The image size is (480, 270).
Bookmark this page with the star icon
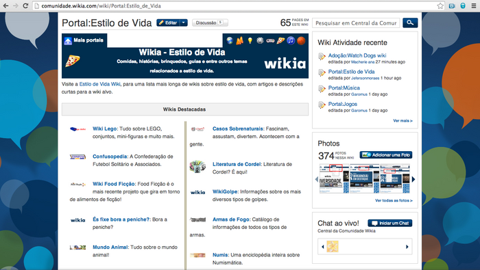[x=440, y=5]
